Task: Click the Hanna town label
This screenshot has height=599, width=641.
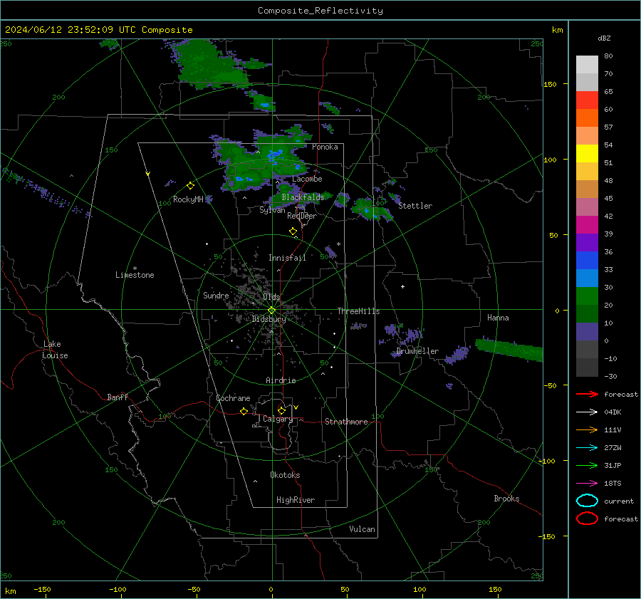Action: click(498, 318)
